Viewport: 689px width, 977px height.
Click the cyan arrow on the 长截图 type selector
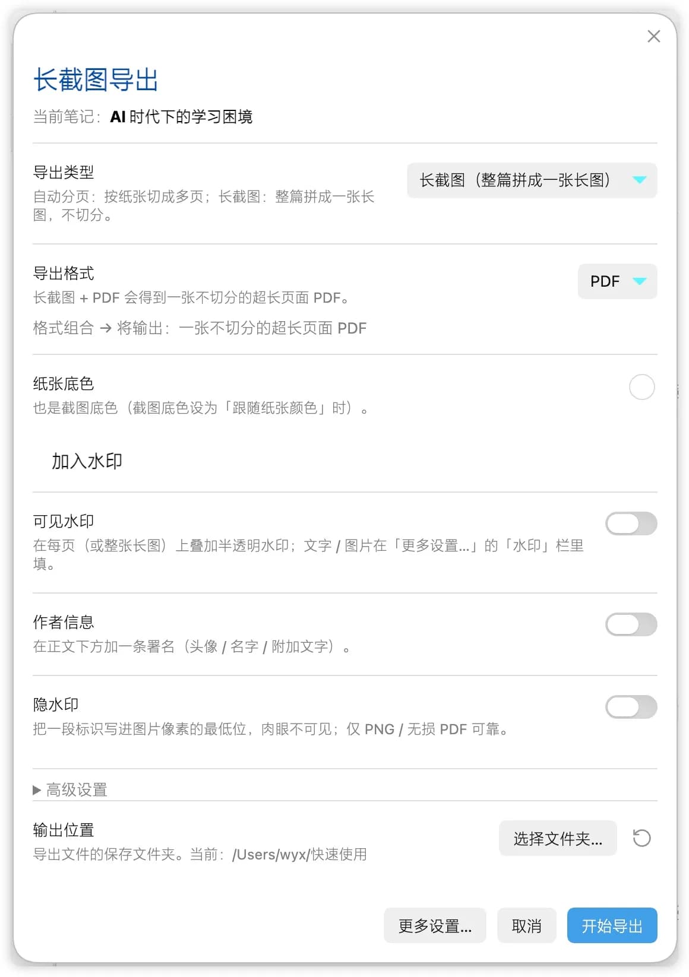pos(639,180)
